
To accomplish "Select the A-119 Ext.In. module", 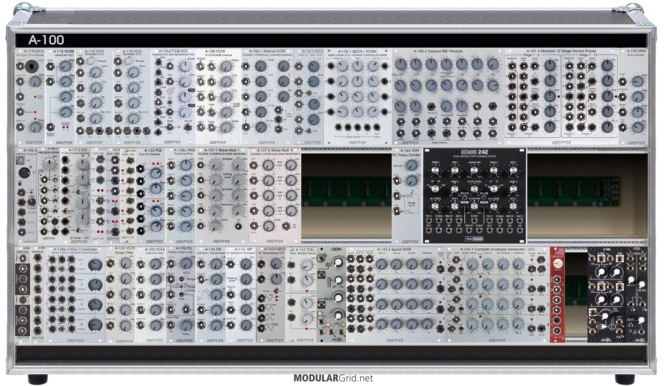I will [30, 97].
